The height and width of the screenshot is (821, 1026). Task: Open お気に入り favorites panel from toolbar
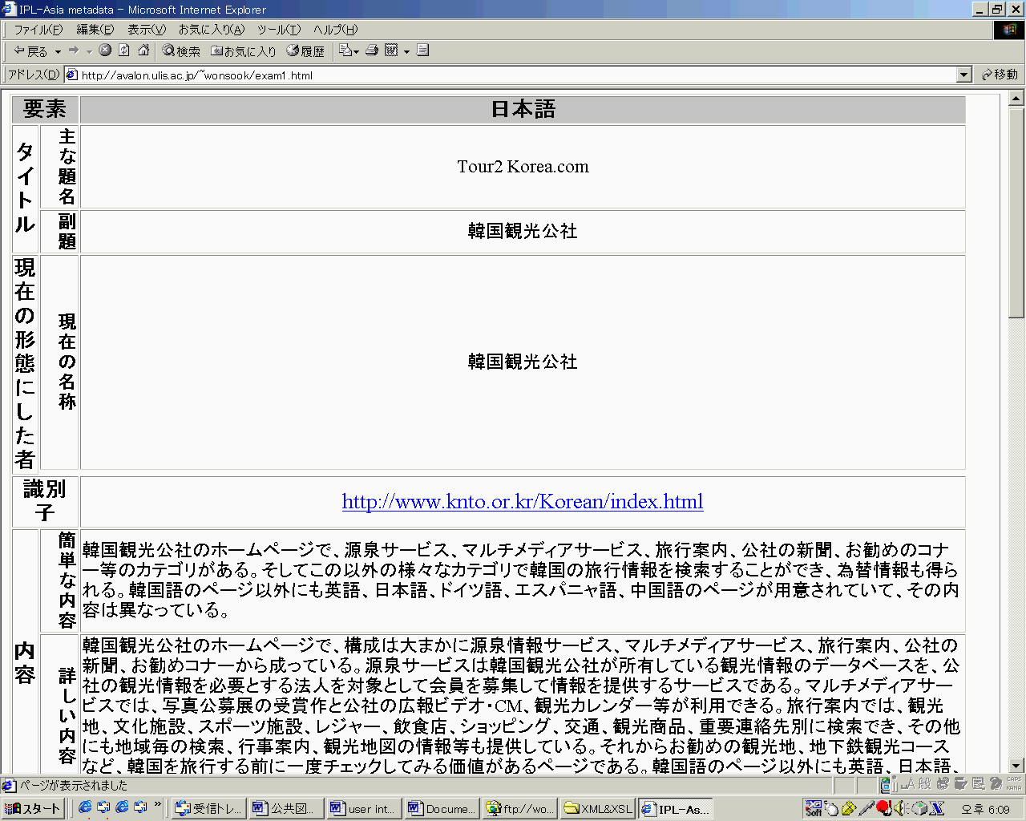(244, 51)
